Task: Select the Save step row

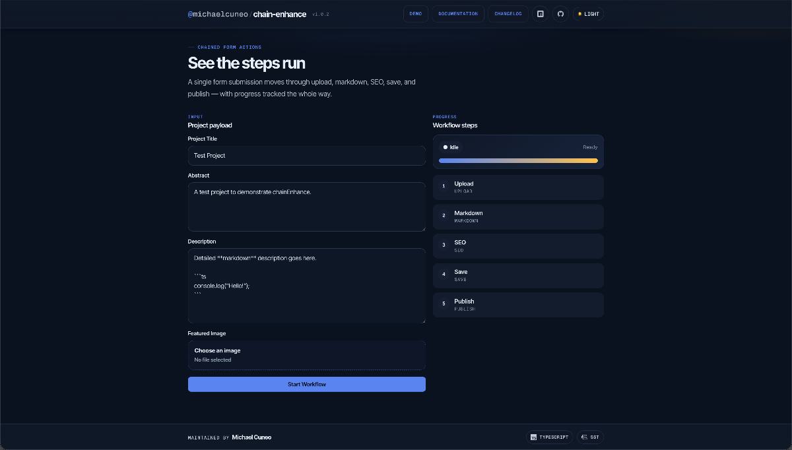Action: pyautogui.click(x=518, y=275)
